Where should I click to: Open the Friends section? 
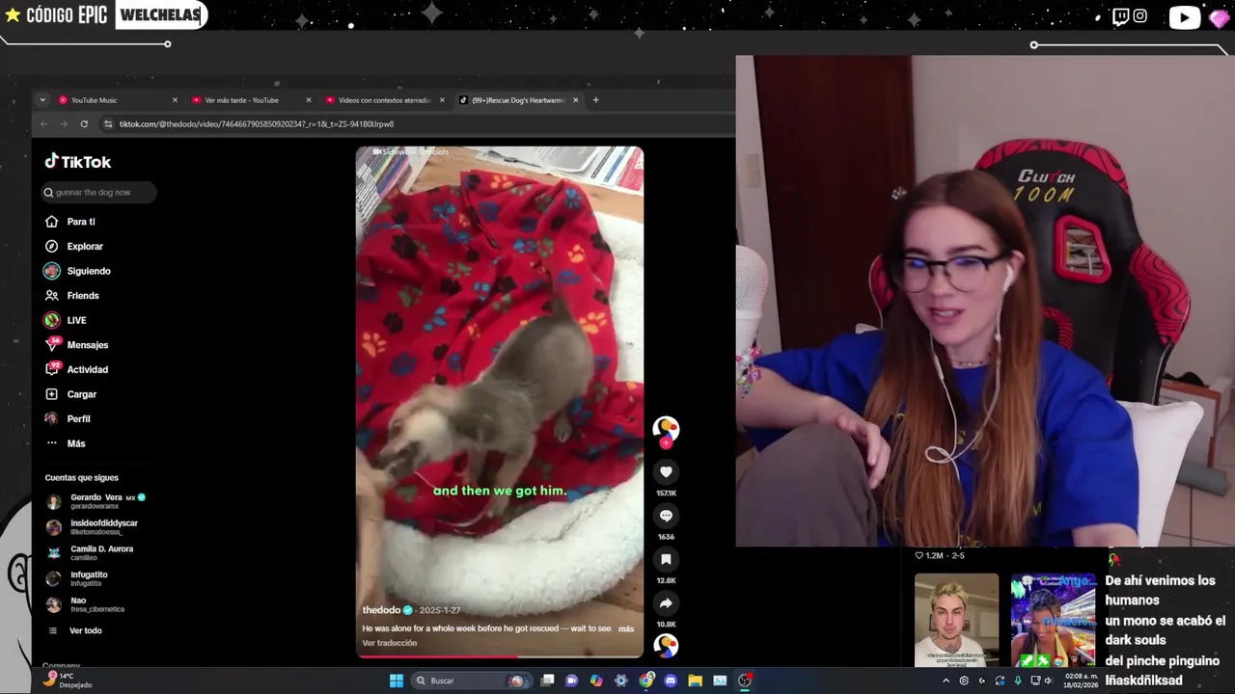tap(71, 296)
